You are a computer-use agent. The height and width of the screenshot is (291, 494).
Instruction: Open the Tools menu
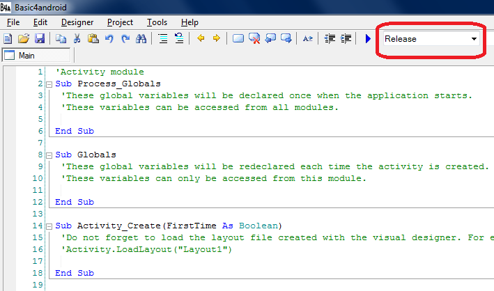pos(157,22)
